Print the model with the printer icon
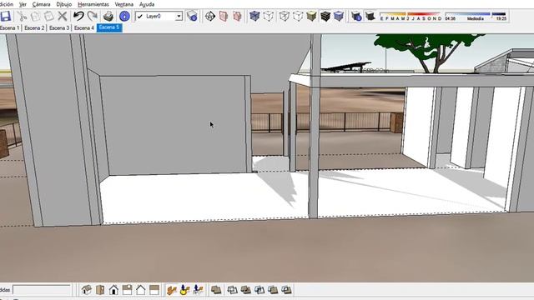Screen dimensions: 534x300 click(108, 16)
